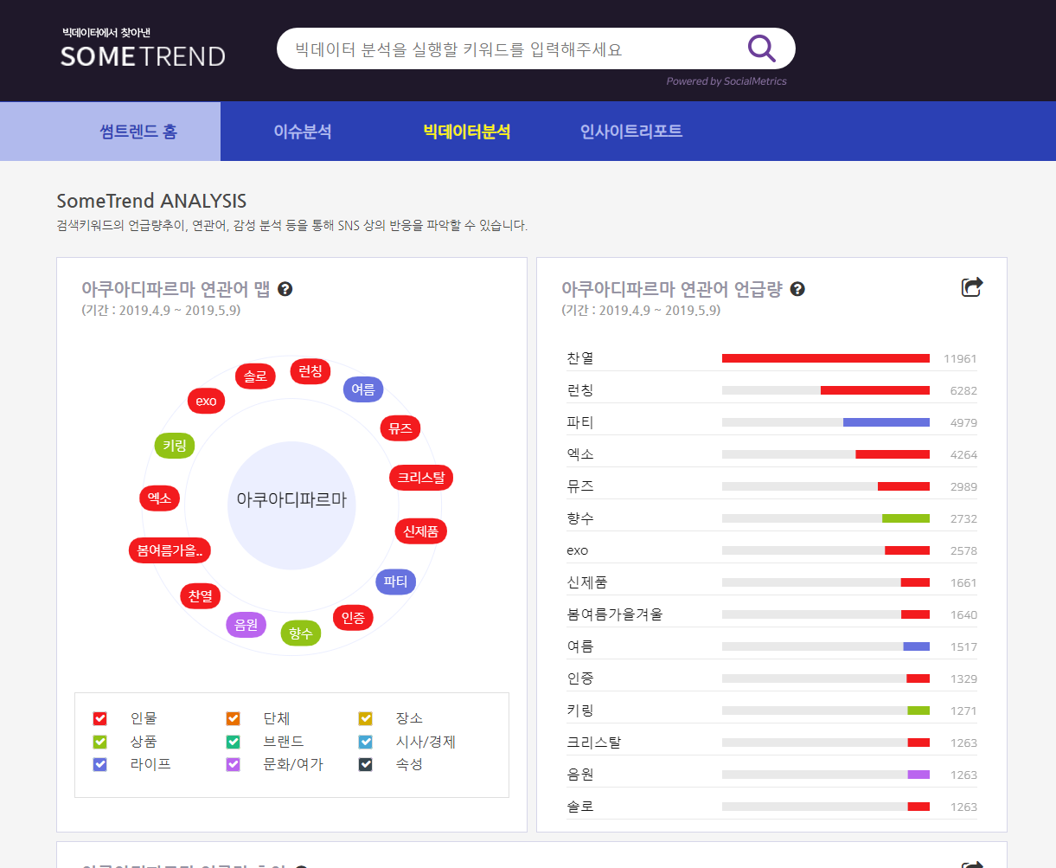The width and height of the screenshot is (1056, 868).
Task: Select the green 키링 keyword bubble
Action: click(175, 446)
